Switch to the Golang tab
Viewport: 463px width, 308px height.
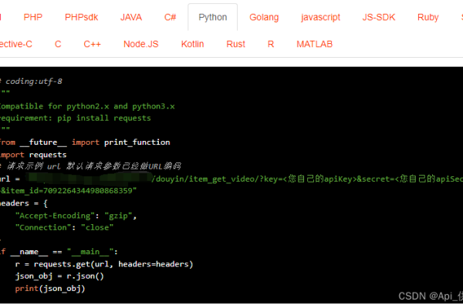point(264,17)
